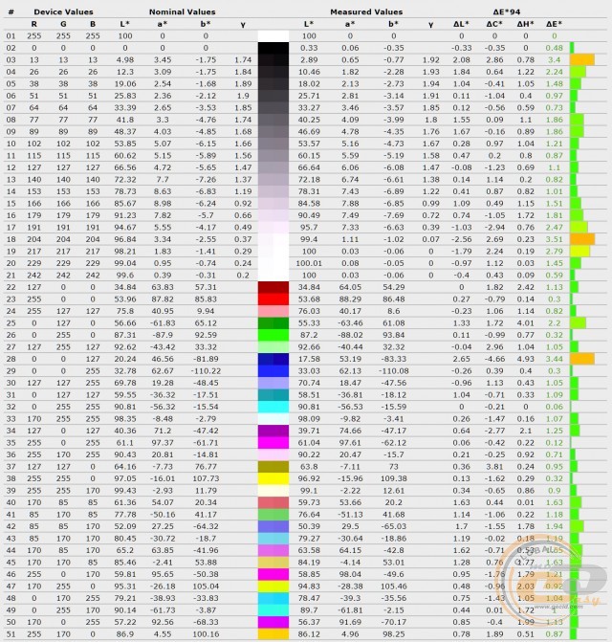612x642 pixels.
Task: Click ΔE value 3.4 in row 03
Action: (554, 59)
